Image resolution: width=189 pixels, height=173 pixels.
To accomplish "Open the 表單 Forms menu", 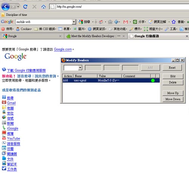I will [x=65, y=29].
